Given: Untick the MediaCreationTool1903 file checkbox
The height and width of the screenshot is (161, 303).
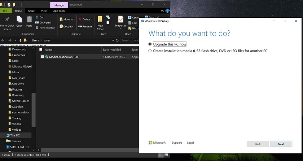Looking at the screenshot, I should pyautogui.click(x=43, y=57).
